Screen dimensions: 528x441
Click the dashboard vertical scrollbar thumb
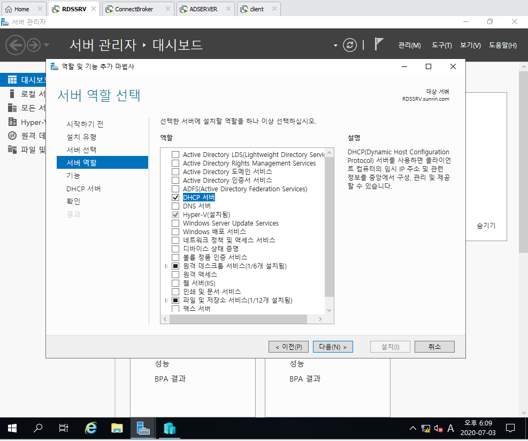point(524,162)
